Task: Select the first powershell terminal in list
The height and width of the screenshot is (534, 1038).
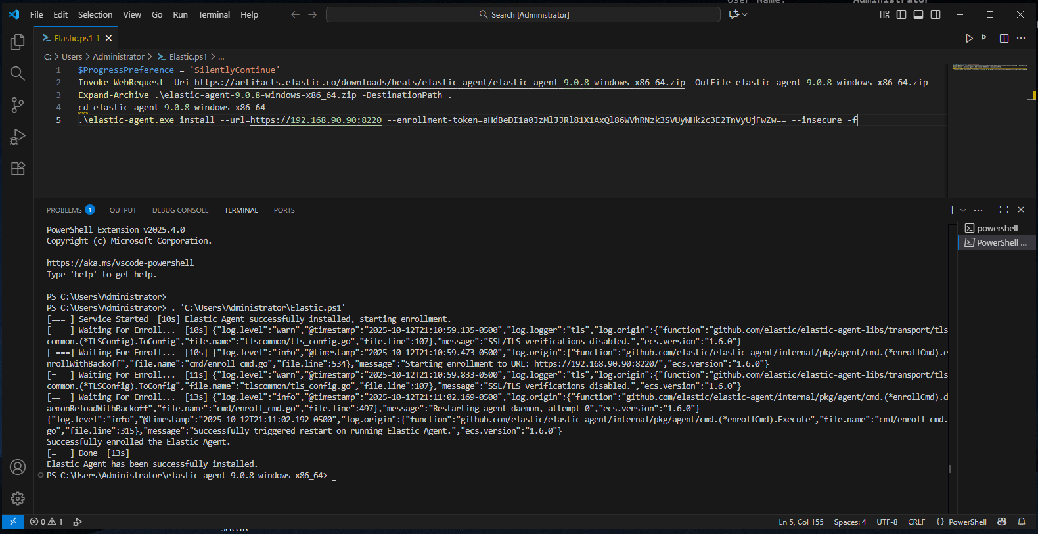Action: point(996,228)
